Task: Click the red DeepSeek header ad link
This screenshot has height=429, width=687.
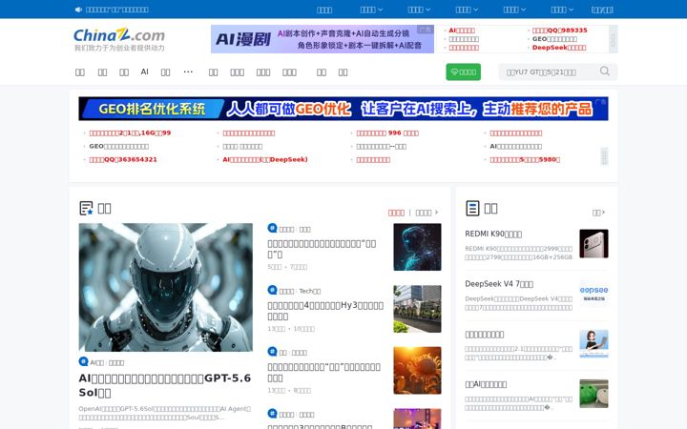Action: coord(559,48)
